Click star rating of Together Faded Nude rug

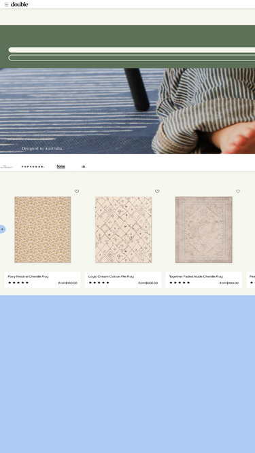click(180, 283)
